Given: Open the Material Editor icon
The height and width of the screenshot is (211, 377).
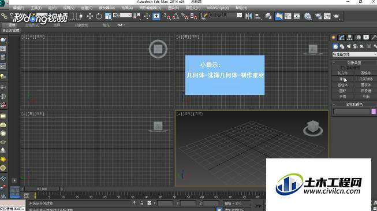Looking at the screenshot, I should click(x=308, y=16).
